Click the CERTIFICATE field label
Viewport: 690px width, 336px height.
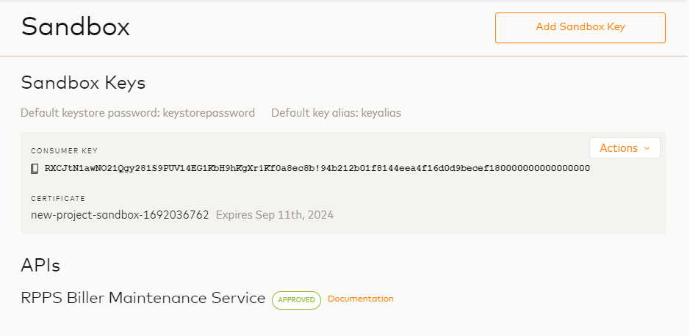coord(58,198)
